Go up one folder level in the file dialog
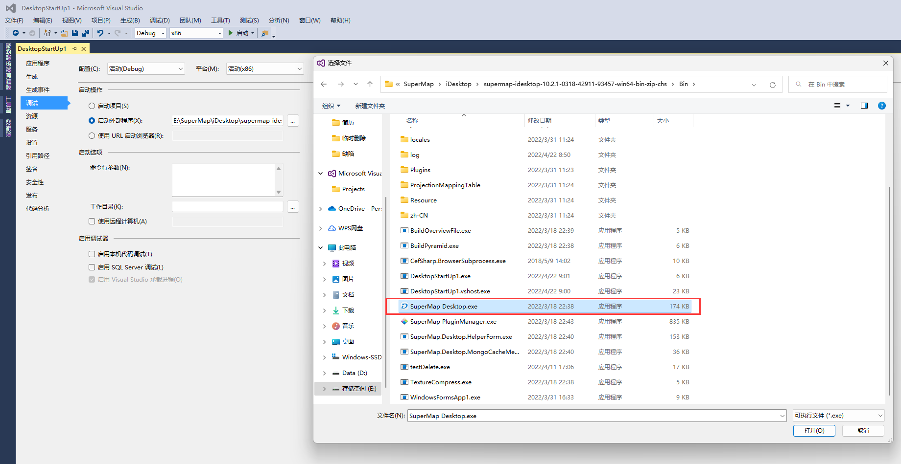This screenshot has height=464, width=901. [370, 84]
